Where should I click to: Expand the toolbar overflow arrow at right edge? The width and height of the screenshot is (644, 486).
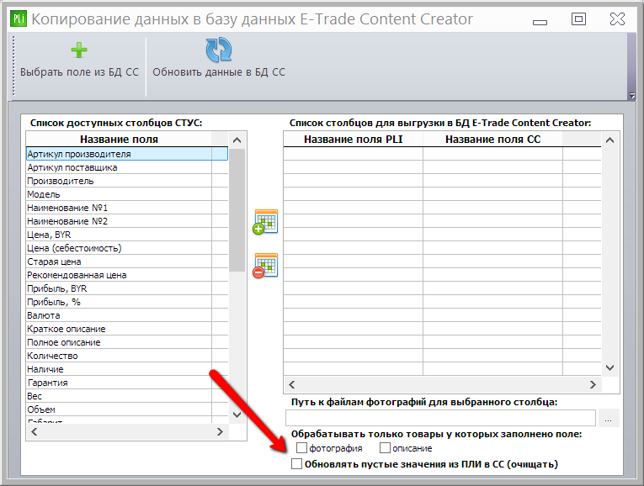pyautogui.click(x=632, y=96)
